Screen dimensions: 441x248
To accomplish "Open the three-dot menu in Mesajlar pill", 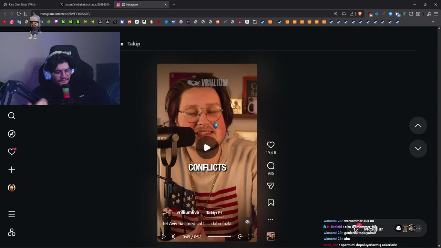I will pos(418,228).
